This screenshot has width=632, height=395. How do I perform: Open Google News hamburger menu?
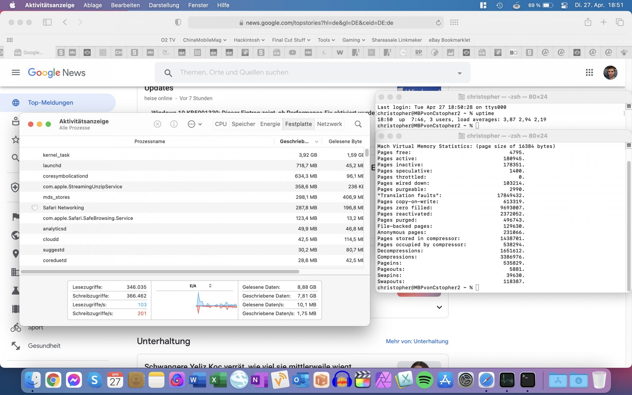point(16,73)
